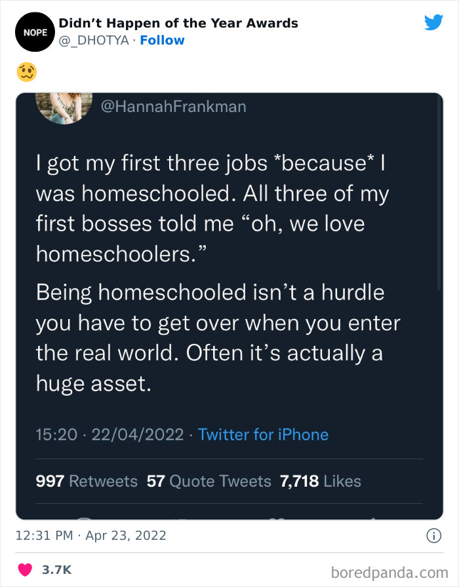View the 7,718 Likes list
The image size is (459, 587).
pos(321,482)
